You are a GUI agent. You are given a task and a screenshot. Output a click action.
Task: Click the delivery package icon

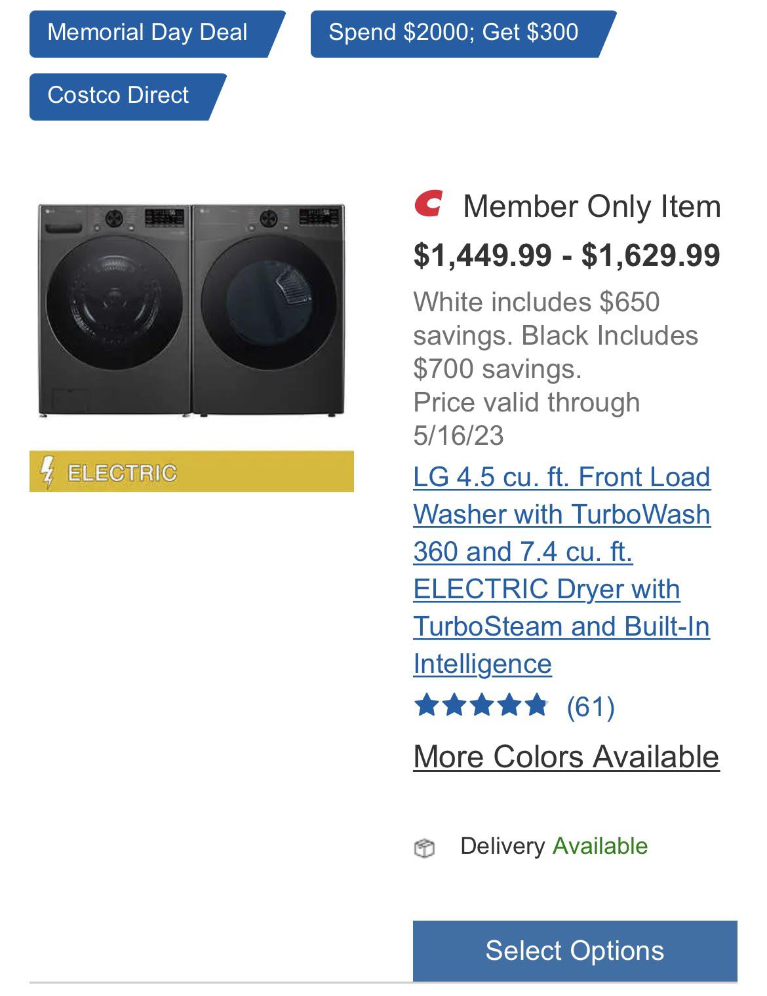click(427, 847)
